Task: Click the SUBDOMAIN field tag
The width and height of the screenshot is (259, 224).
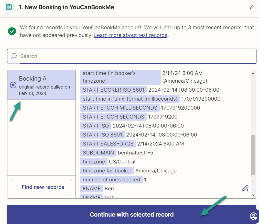Action: (x=98, y=152)
